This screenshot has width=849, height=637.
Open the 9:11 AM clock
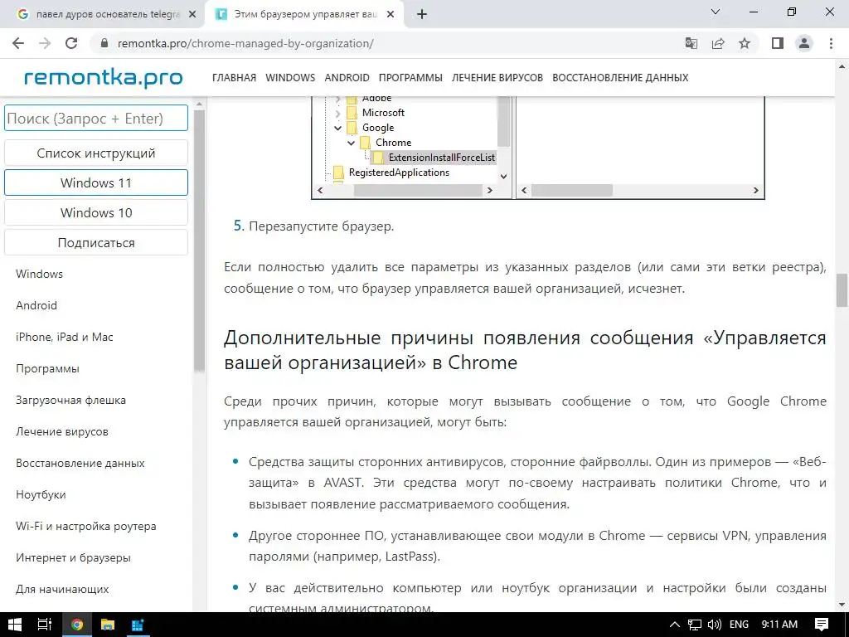coord(779,625)
